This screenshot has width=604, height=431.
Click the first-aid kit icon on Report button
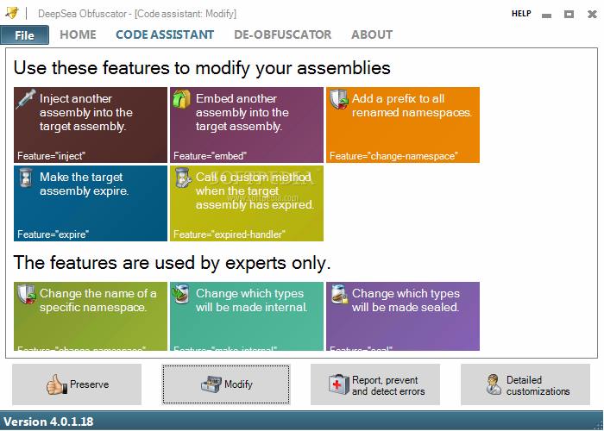(x=339, y=384)
